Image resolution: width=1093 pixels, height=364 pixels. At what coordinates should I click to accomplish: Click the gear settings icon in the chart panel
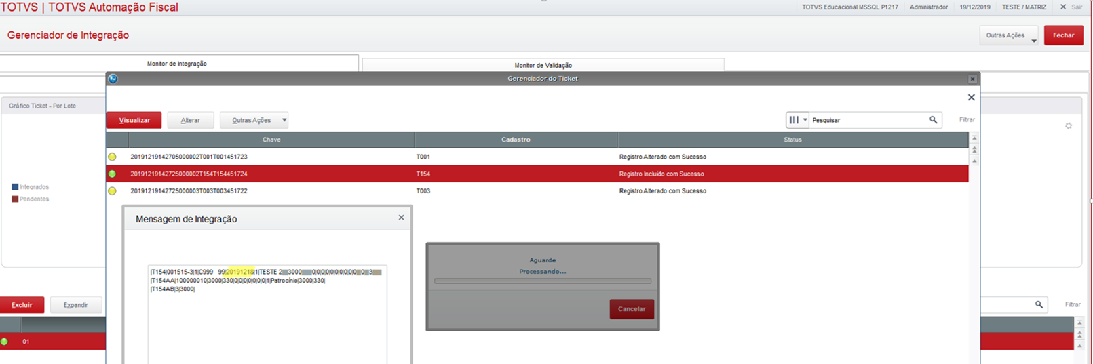(1069, 125)
